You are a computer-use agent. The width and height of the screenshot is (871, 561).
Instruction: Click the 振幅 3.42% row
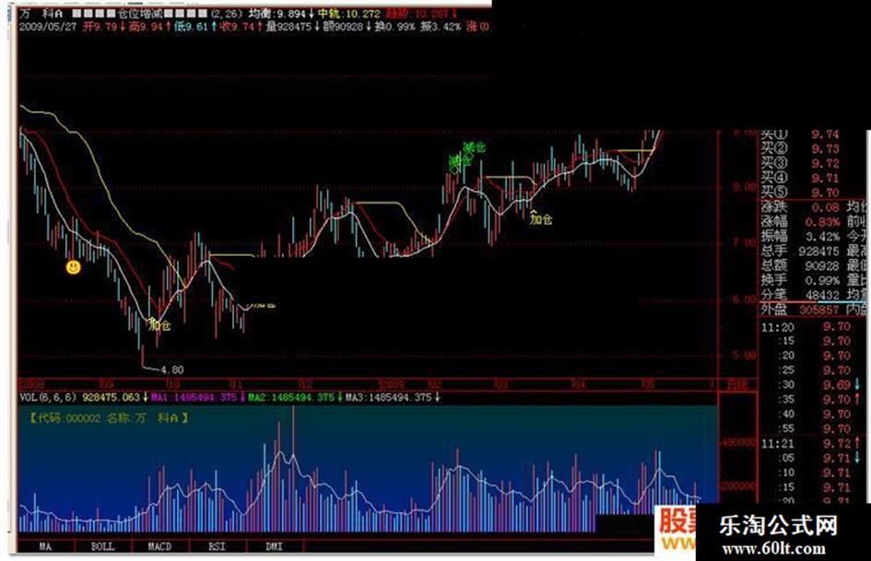[800, 236]
